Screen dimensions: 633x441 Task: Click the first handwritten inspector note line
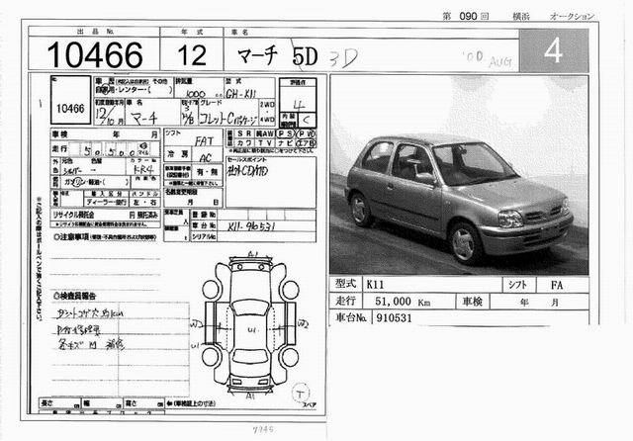coord(91,312)
